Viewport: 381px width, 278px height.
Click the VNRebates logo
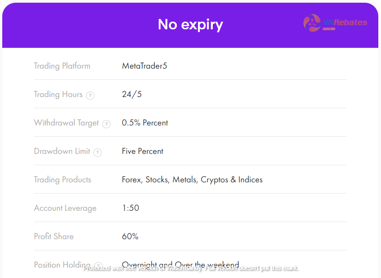[335, 23]
